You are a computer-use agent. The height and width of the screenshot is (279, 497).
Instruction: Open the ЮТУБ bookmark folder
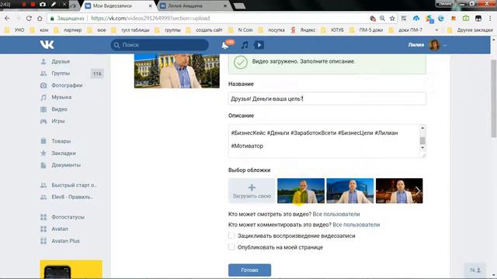click(x=333, y=30)
